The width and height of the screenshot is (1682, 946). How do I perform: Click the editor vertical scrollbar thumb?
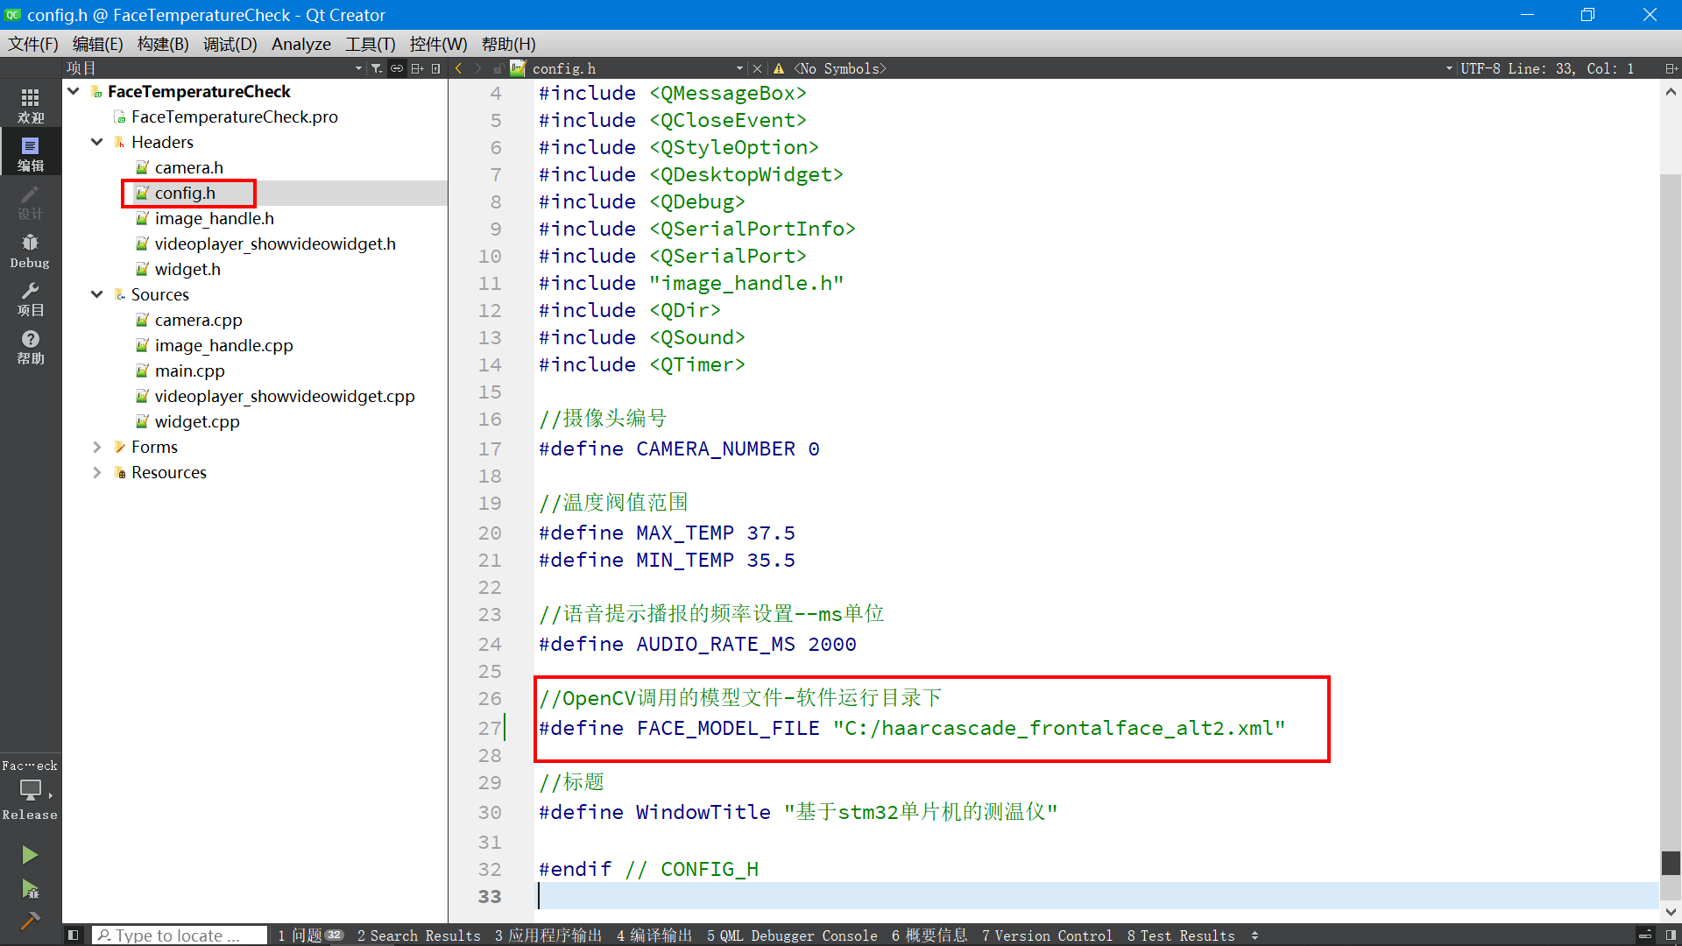point(1671,863)
